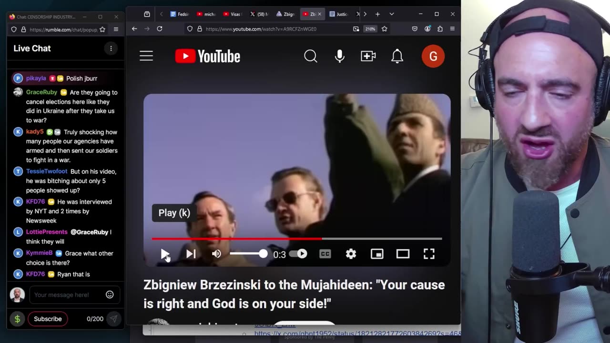This screenshot has width=610, height=343.
Task: Click username KymmieB in chat
Action: (39, 253)
